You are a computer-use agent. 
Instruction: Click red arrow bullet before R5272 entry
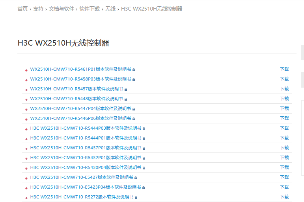pos(26,198)
